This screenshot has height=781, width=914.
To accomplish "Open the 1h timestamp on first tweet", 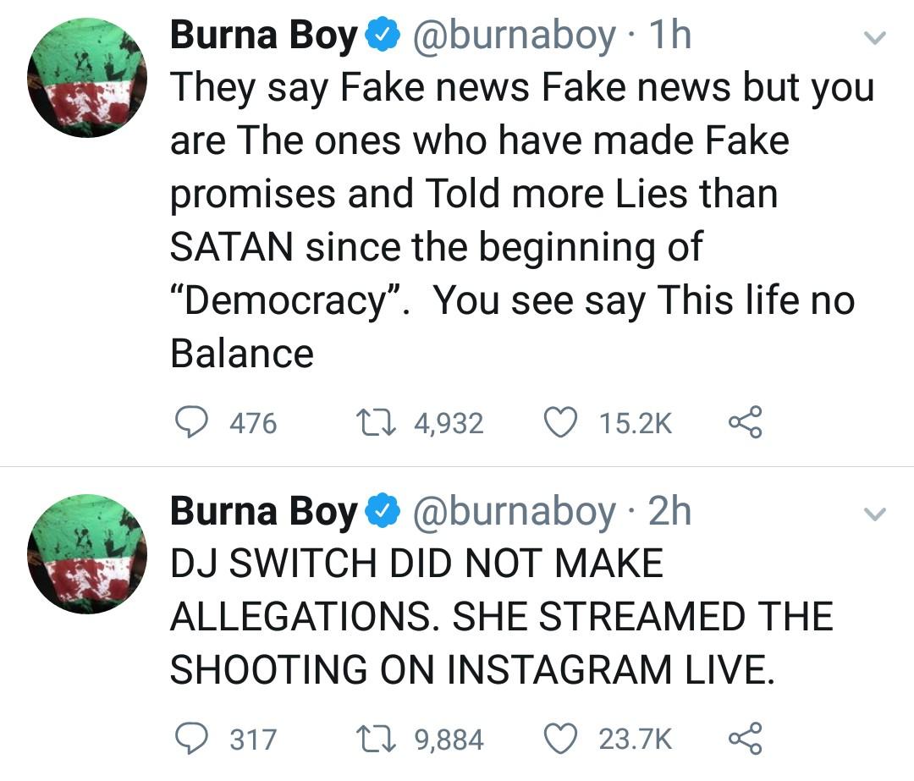I will [669, 36].
